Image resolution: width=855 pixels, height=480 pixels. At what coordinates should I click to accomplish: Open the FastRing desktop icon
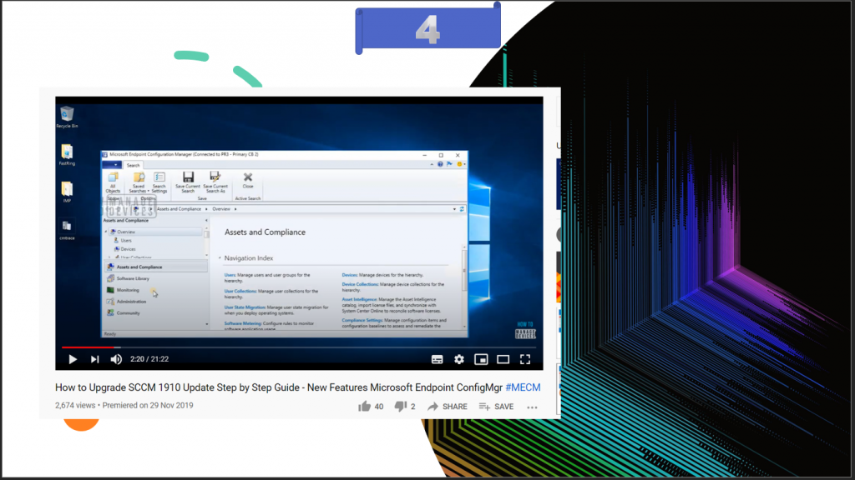pyautogui.click(x=67, y=154)
